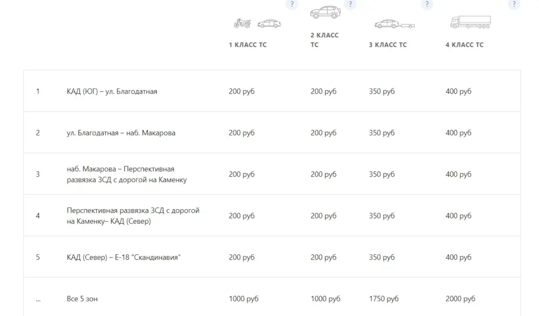Screen dimensions: 539x316
Task: Select the row КАД (ЮГ) – ул. Благодатная
Action: (x=272, y=91)
